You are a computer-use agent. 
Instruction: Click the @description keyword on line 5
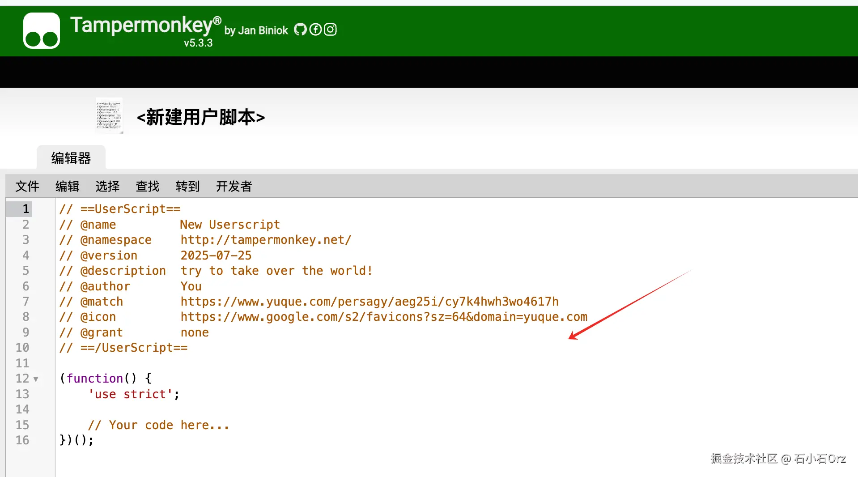(x=123, y=271)
